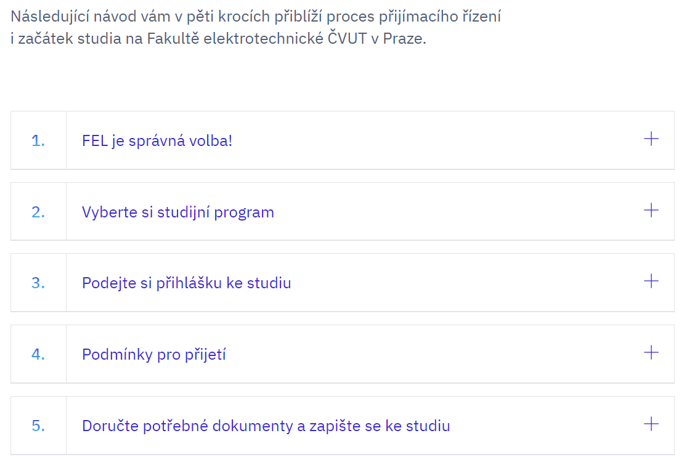Click the intro line starting 'Následující návod vám'
The image size is (684, 465).
255,17
